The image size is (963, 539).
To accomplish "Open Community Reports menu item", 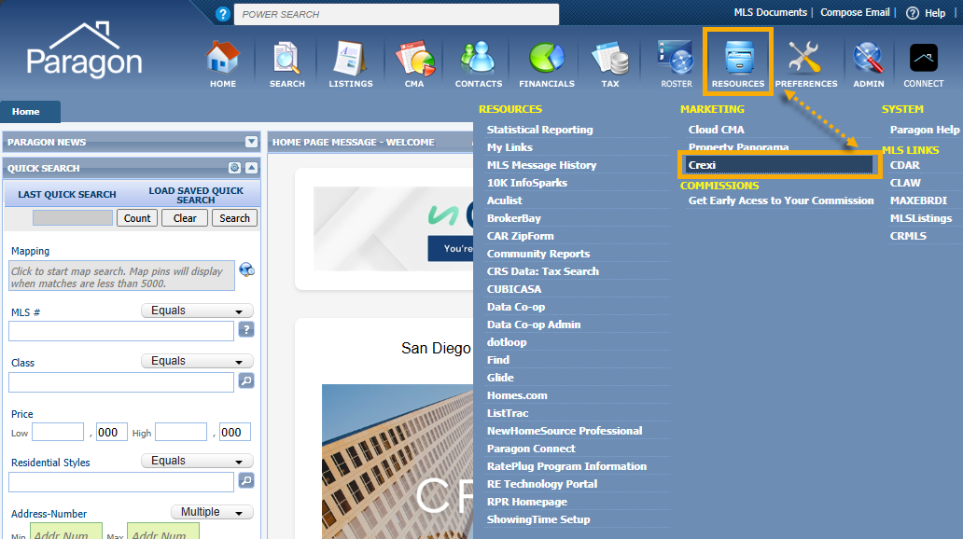I will coord(538,254).
